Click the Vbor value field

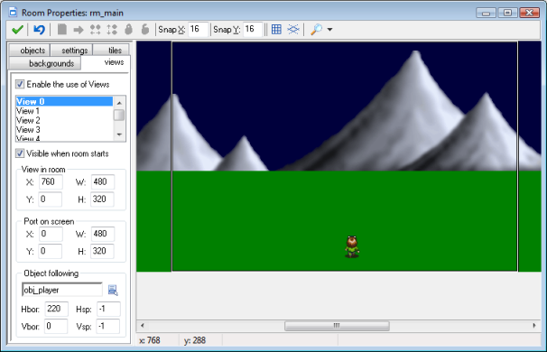pos(56,326)
